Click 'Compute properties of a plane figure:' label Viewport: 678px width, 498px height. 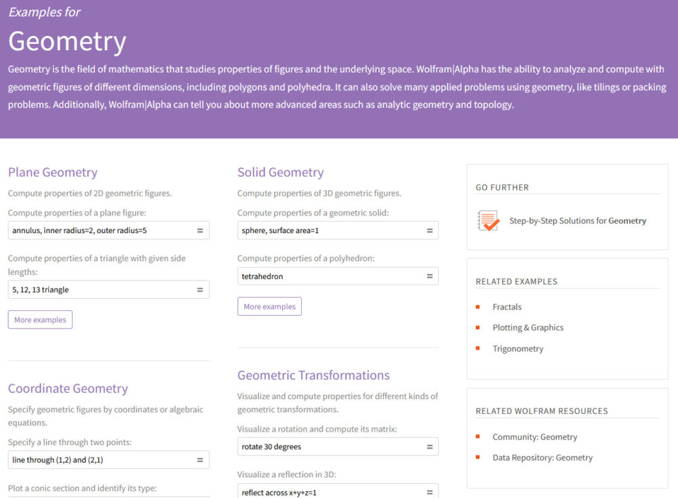click(x=77, y=213)
